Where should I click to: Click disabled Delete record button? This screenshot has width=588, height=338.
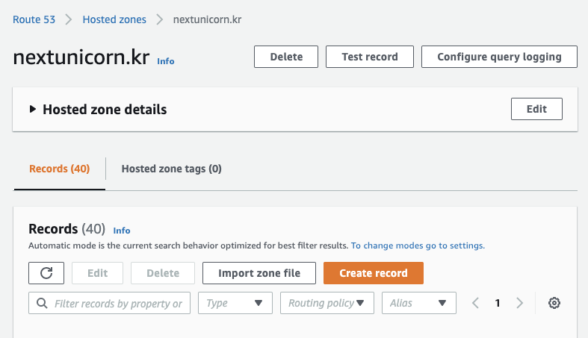[x=163, y=273]
